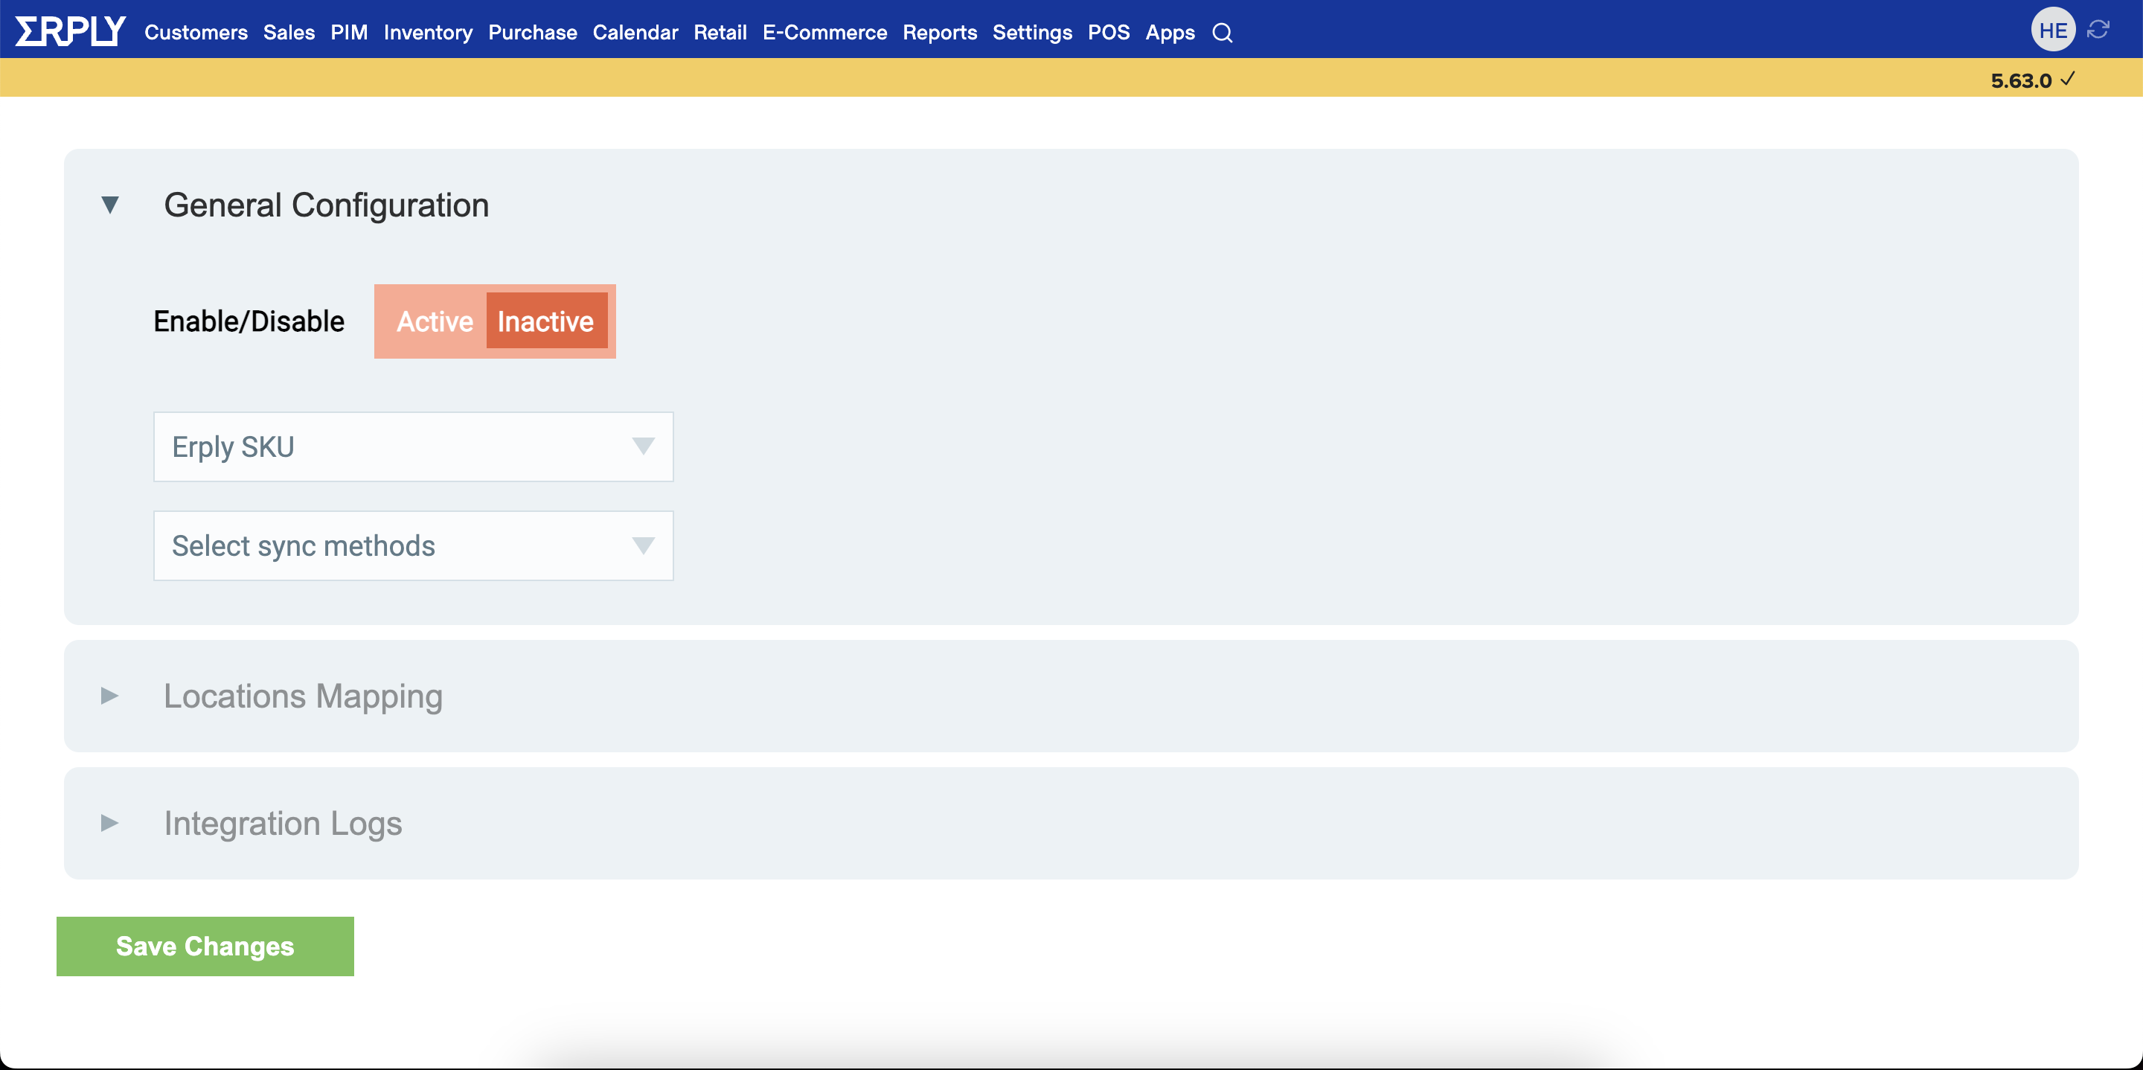Click the HE user avatar
Viewport: 2143px width, 1070px height.
tap(2052, 30)
